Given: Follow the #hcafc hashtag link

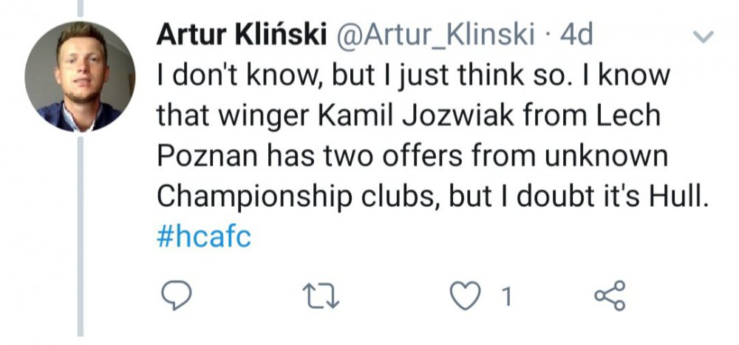Looking at the screenshot, I should pos(205,239).
